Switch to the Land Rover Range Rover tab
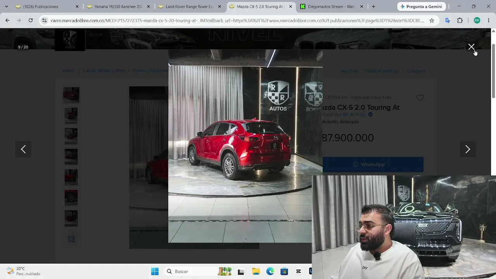Screen dimensions: 496x279 coord(189,7)
